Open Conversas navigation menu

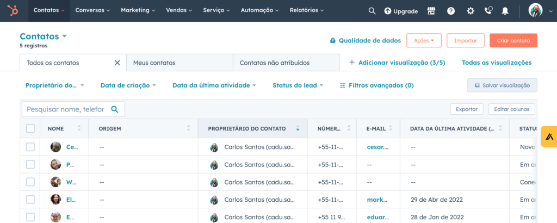tap(92, 11)
